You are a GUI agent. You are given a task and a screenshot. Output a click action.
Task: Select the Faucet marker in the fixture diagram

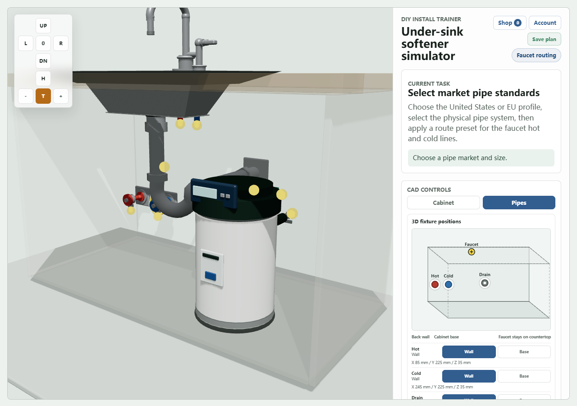[472, 252]
